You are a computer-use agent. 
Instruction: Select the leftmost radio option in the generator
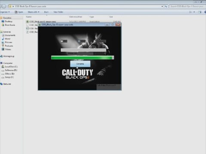(x=62, y=41)
